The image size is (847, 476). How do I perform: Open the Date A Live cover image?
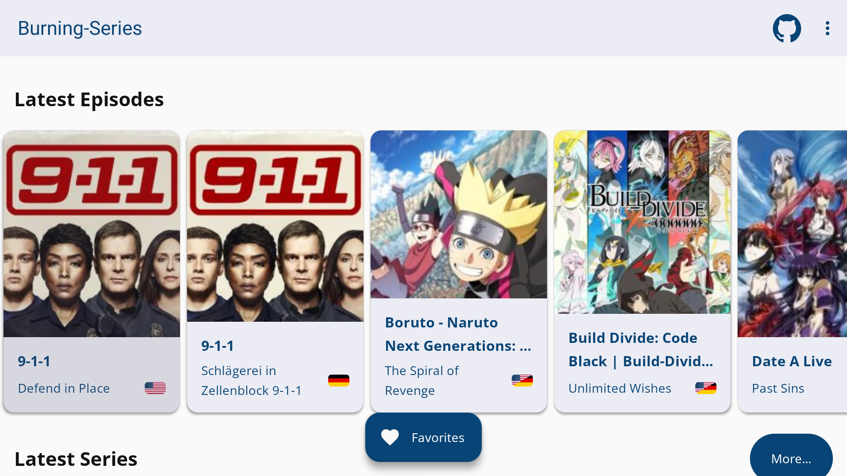792,234
